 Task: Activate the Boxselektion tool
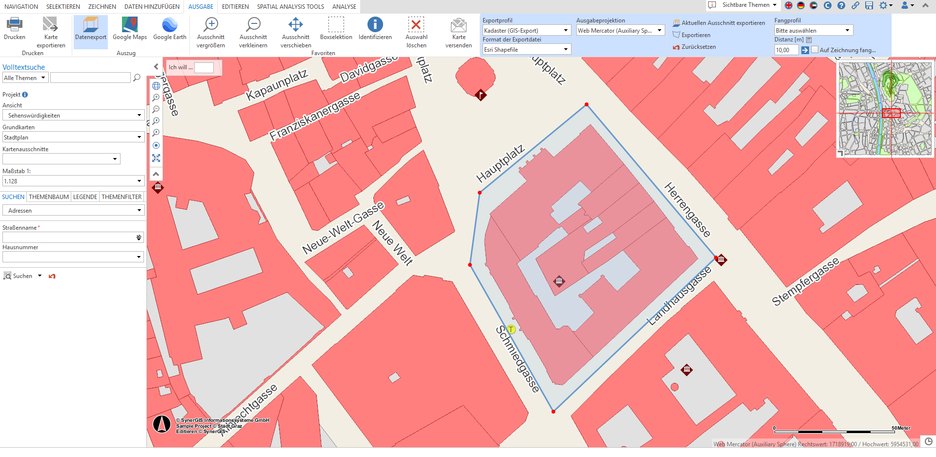(x=336, y=32)
